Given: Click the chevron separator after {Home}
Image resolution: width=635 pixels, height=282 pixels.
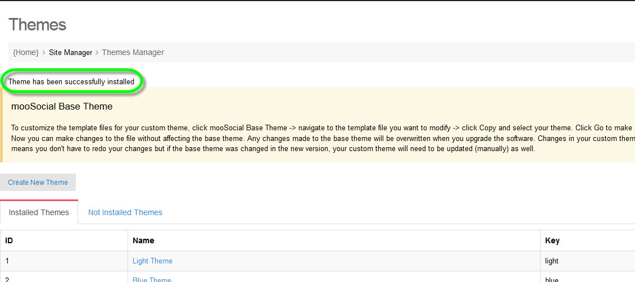Looking at the screenshot, I should pos(44,52).
